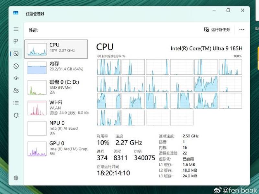The height and width of the screenshot is (194, 259).
Task: Select the NPU 0 Intel AI Boost entry
Action: pos(56,128)
